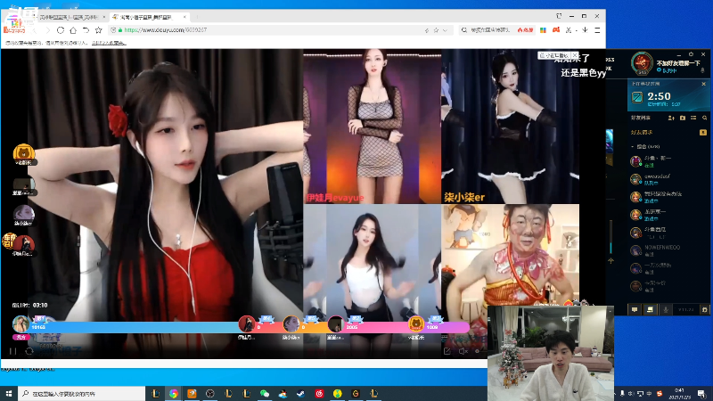Click third streamer avatar on left sidebar
Screen dimensions: 713x401
pos(24,214)
